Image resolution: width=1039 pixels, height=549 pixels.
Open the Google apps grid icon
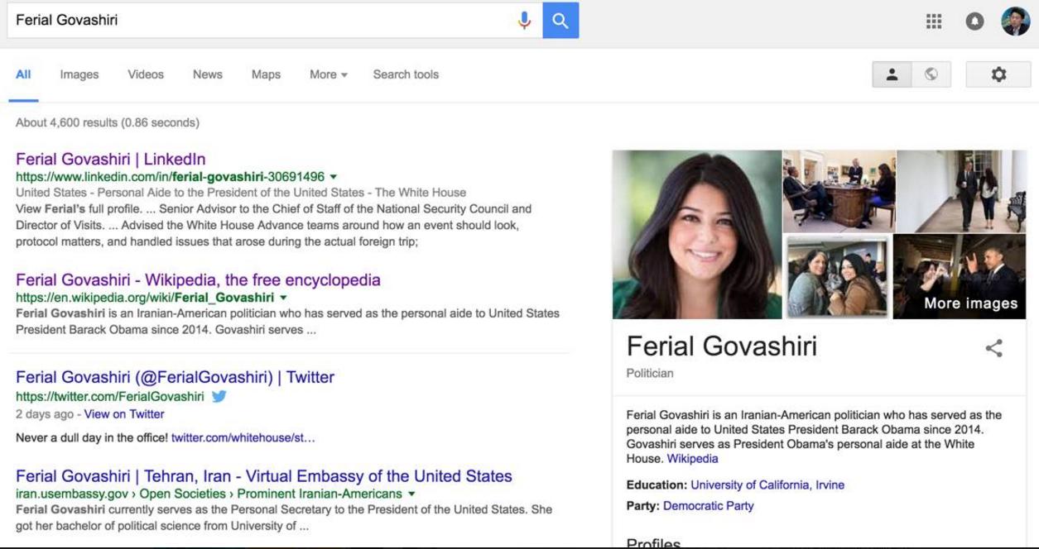coord(934,21)
